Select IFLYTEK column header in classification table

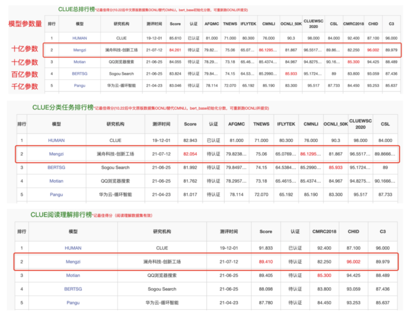coord(286,124)
